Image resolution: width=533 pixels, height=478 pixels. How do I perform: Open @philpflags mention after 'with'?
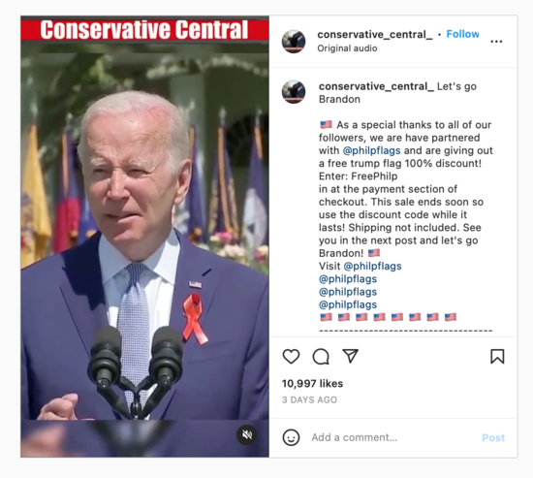point(371,150)
